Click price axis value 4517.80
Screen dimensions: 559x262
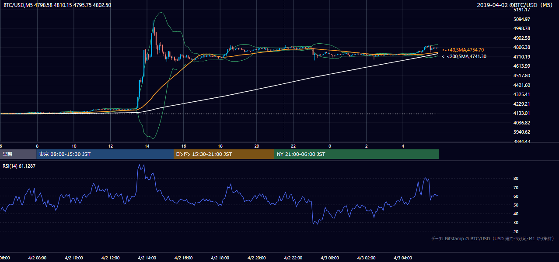point(521,76)
